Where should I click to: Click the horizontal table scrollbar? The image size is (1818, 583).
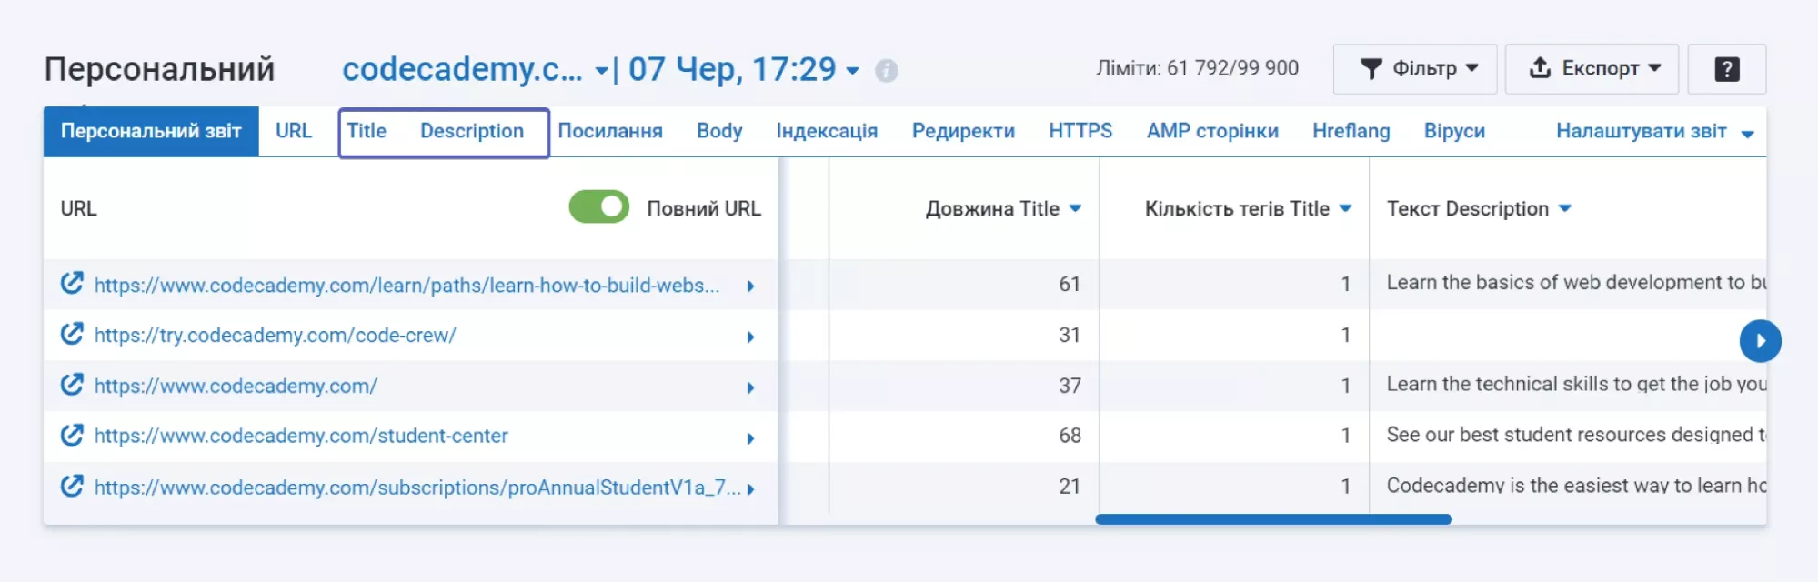click(1273, 519)
